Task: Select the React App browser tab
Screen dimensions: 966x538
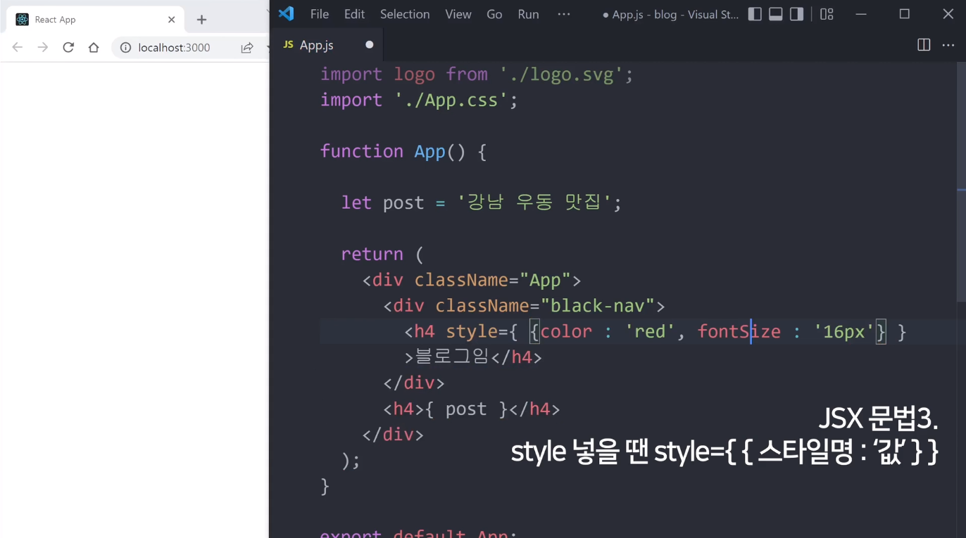Action: tap(95, 20)
